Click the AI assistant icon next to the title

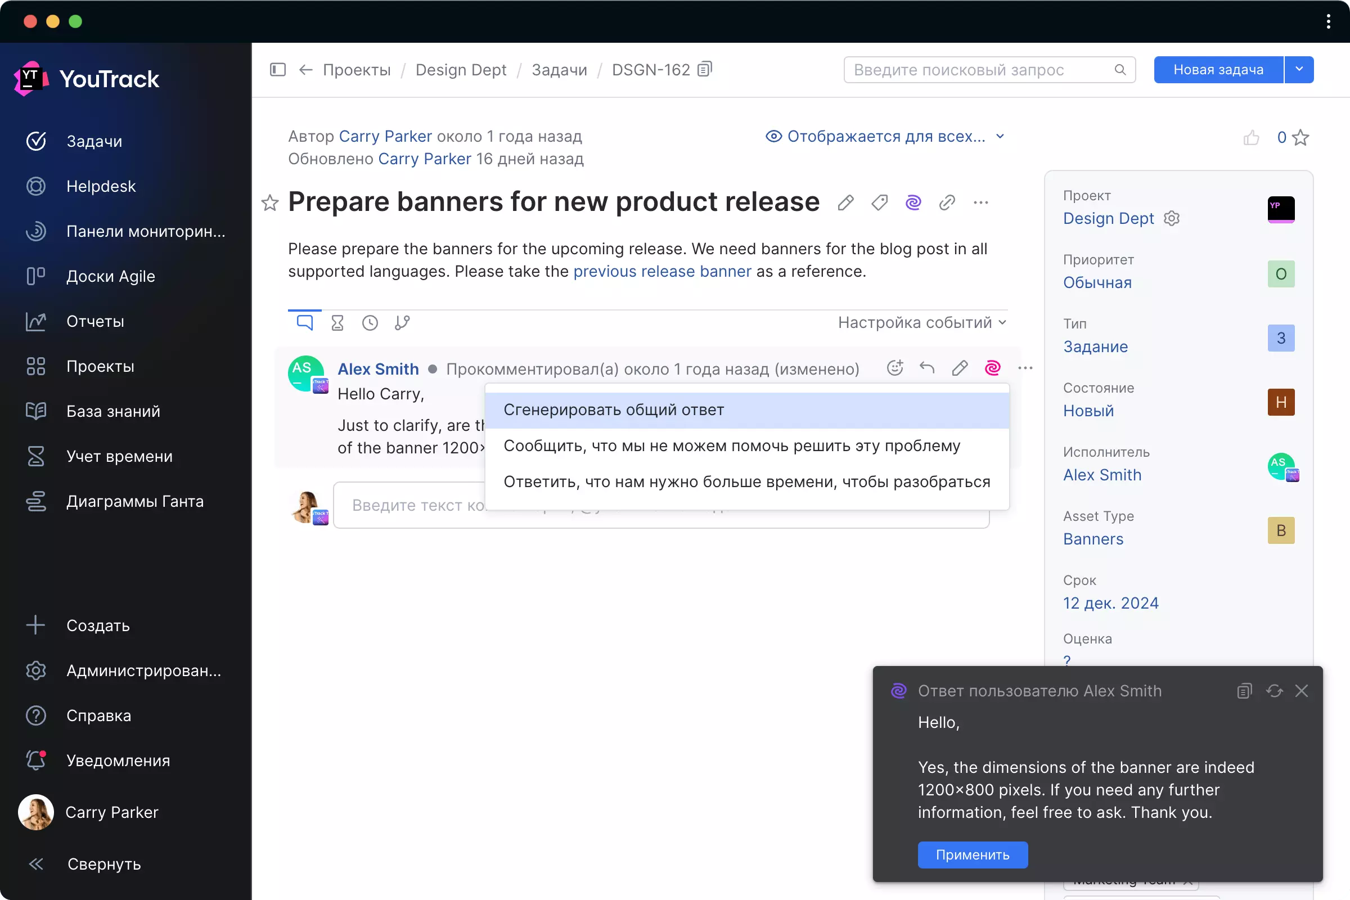[x=913, y=202]
